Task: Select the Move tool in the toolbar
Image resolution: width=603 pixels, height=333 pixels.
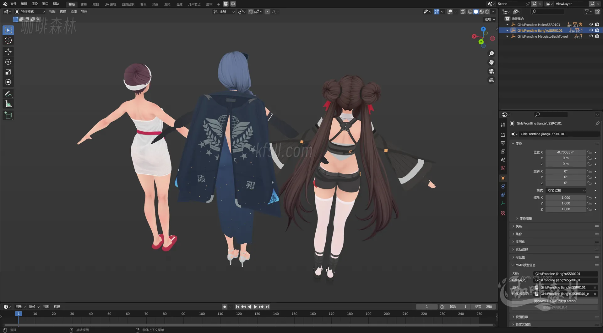Action: (x=8, y=51)
